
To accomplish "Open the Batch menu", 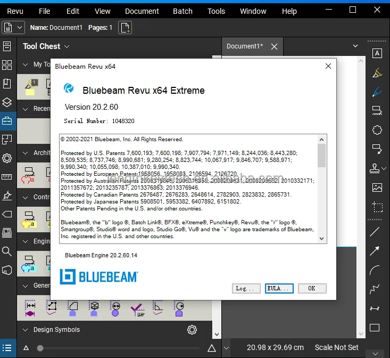I will pos(182,11).
